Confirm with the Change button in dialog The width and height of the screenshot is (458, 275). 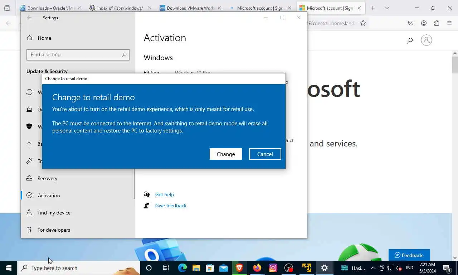click(226, 154)
